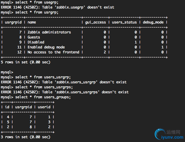The height and width of the screenshot is (142, 185).
Task: Click the select from usegrp command line
Action: tap(29, 2)
